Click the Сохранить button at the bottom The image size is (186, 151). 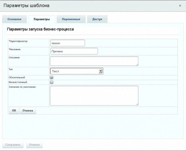(x=13, y=145)
